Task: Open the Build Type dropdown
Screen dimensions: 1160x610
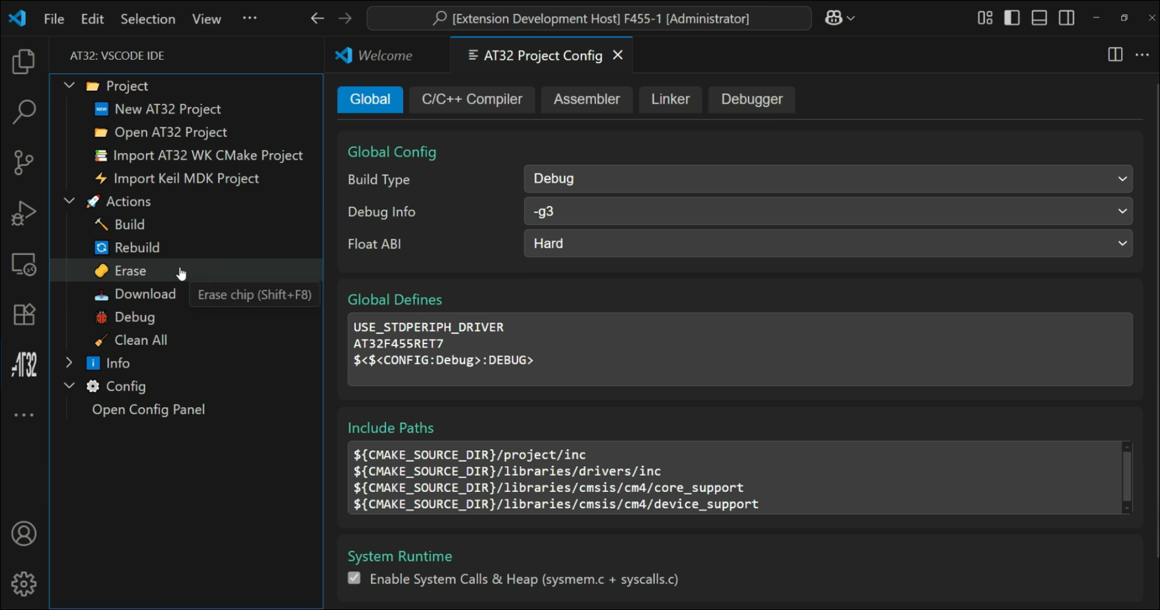Action: (x=828, y=179)
